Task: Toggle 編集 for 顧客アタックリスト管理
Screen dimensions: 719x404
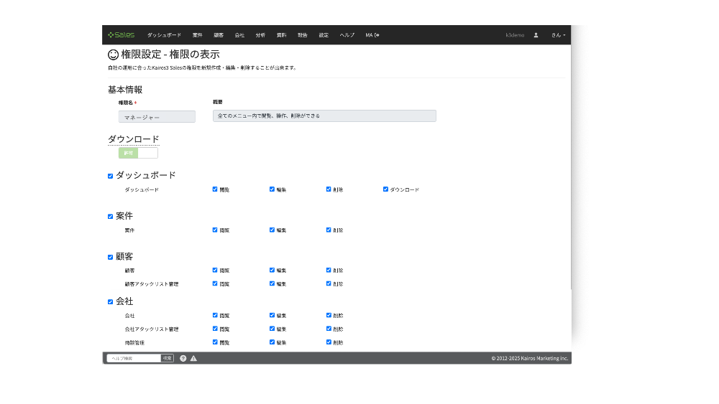Action: [x=273, y=283]
